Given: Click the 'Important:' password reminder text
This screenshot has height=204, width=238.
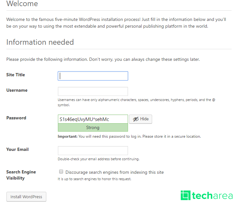Looking at the screenshot, I should coord(129,136).
